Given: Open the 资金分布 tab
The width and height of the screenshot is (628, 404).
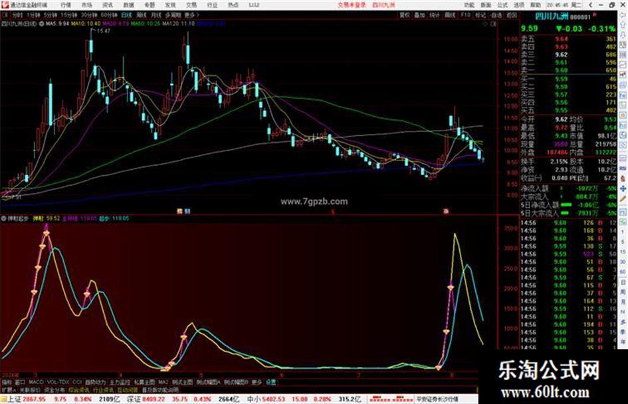Looking at the screenshot, I should point(54,390).
